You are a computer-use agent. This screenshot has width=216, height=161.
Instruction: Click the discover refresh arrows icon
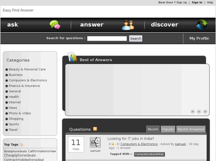(x=202, y=25)
